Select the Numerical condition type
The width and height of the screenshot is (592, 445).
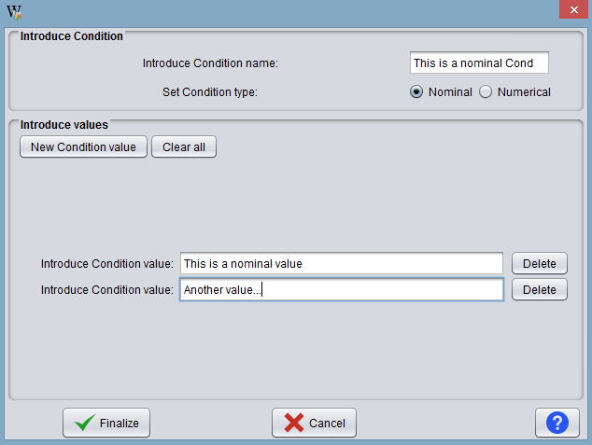486,92
